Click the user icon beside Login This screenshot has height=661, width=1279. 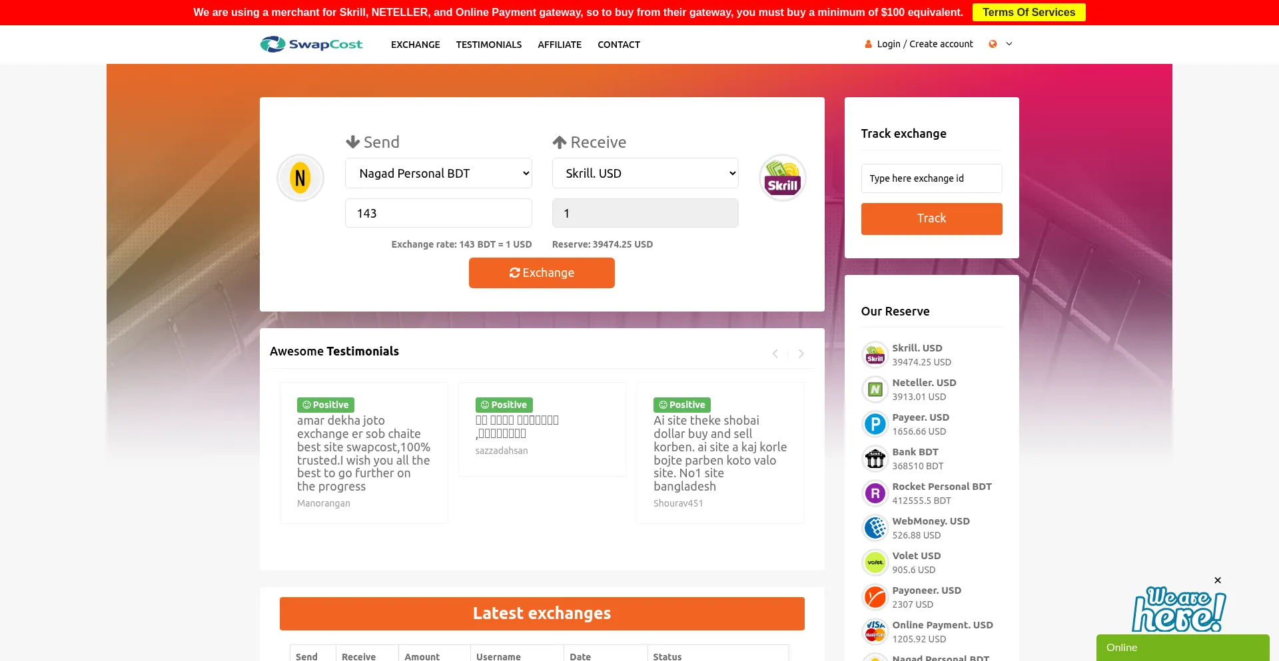(x=868, y=44)
